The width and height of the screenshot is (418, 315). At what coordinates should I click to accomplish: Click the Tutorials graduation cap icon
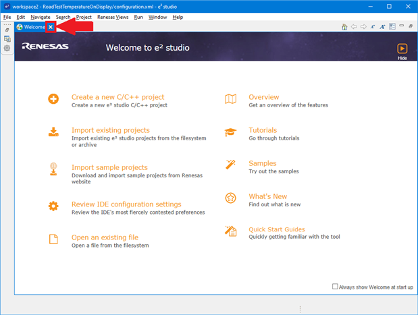click(230, 132)
